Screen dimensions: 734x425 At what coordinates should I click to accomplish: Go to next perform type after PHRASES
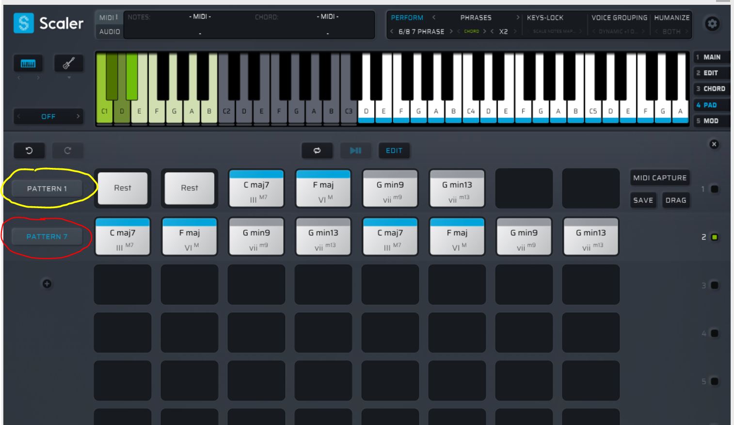point(518,17)
